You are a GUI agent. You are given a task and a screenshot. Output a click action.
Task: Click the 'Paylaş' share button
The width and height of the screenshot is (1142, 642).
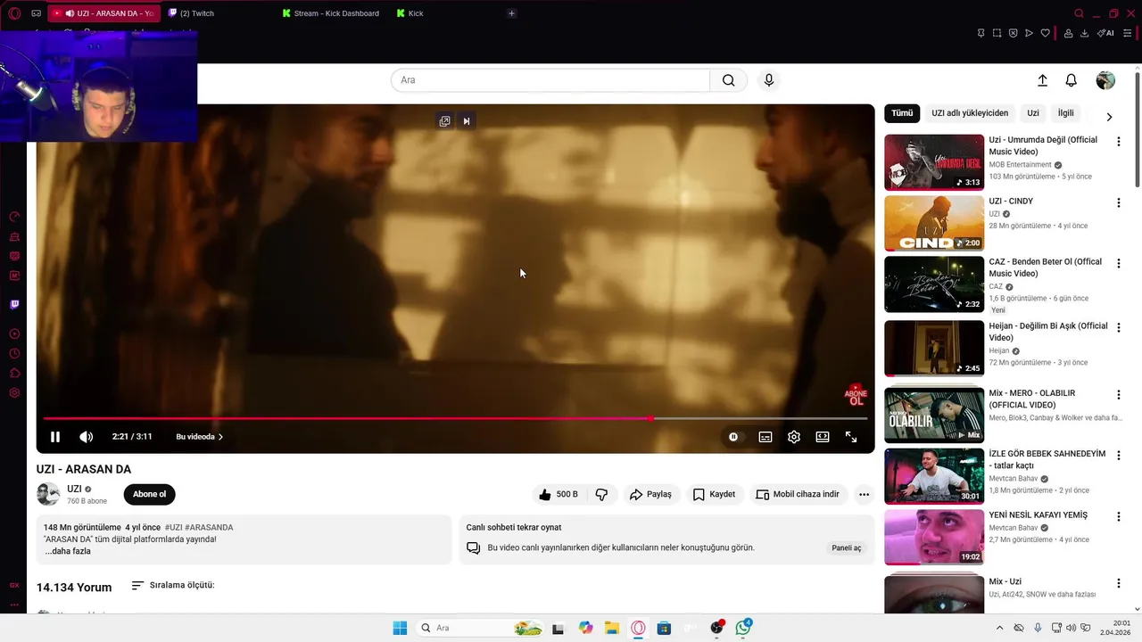(x=650, y=494)
